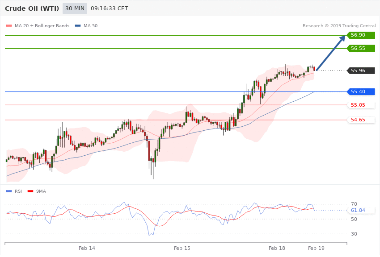Toggle the MA 50 legend entry
This screenshot has height=257, width=380.
tap(86, 25)
